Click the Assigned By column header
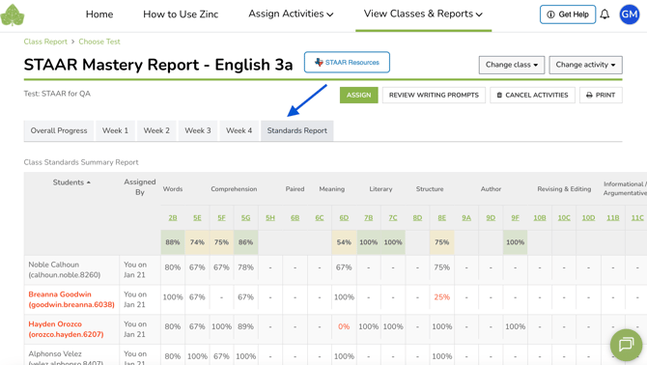Screen dimensions: 647x365 point(140,186)
